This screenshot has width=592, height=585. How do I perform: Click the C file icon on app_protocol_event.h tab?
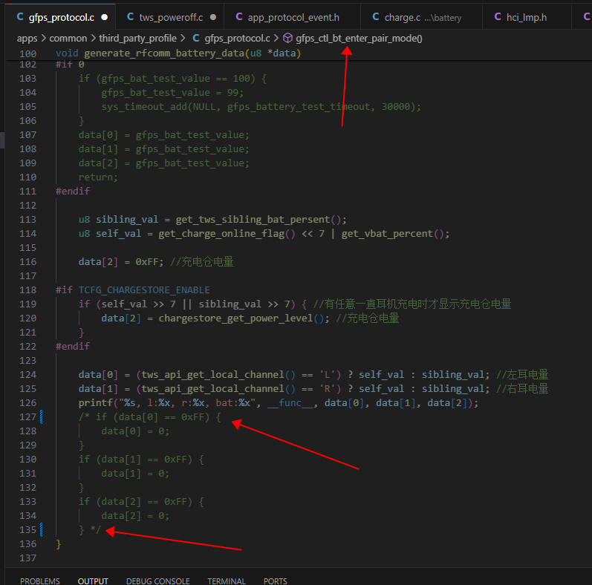(239, 16)
